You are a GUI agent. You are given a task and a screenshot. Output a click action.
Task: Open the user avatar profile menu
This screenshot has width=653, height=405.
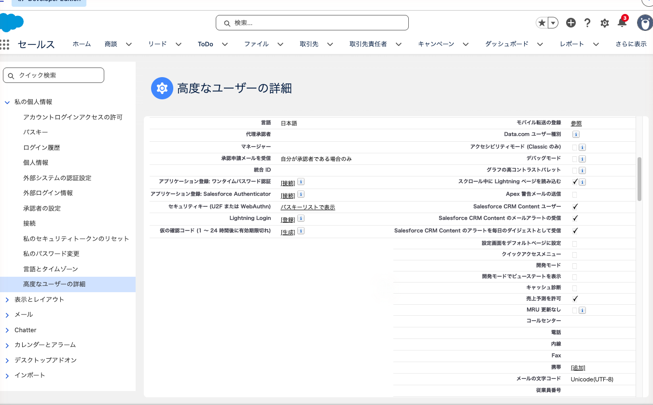(645, 23)
